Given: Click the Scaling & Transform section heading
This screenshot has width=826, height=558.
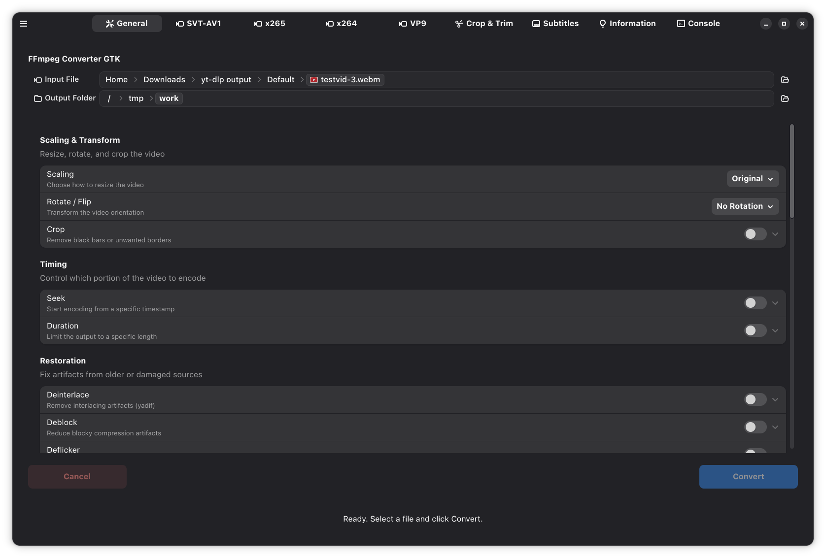Looking at the screenshot, I should pos(80,140).
